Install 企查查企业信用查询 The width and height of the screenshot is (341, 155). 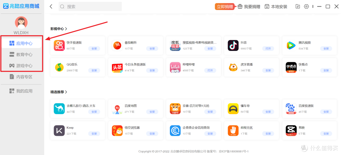tap(210, 134)
